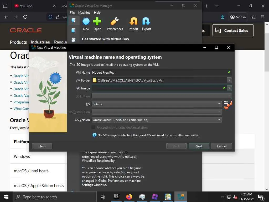The height and width of the screenshot is (202, 269).
Task: Click the Next button in the wizard
Action: pos(199,146)
